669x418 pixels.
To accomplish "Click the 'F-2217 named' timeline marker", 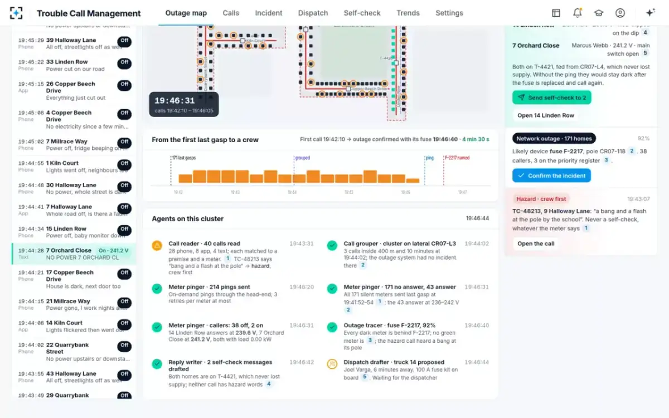I will coord(458,158).
